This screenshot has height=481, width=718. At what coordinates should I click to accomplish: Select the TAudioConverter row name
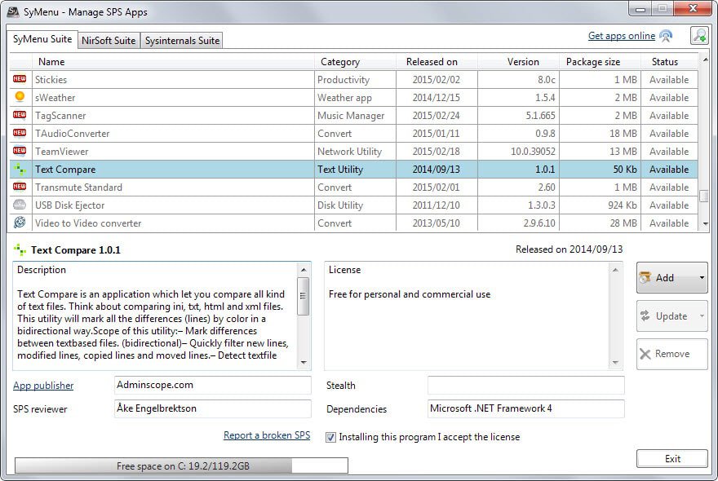(73, 133)
